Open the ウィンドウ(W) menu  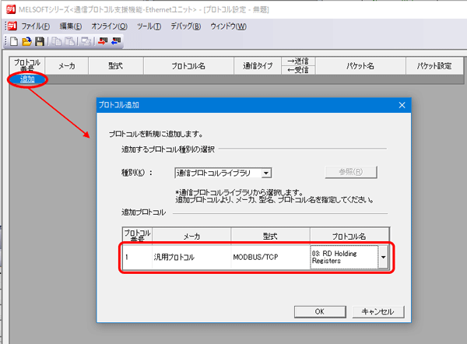(x=228, y=26)
